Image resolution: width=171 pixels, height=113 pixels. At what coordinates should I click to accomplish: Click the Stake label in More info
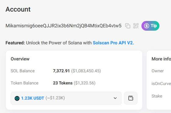(x=157, y=96)
